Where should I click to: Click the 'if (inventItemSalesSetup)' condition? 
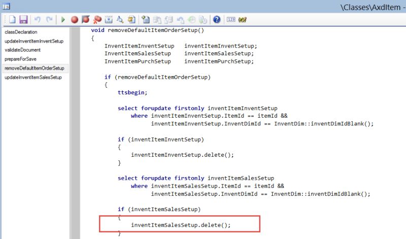159,209
